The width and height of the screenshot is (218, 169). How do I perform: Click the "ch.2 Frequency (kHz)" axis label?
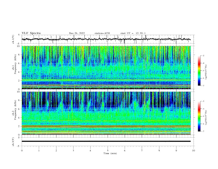tap(14, 110)
